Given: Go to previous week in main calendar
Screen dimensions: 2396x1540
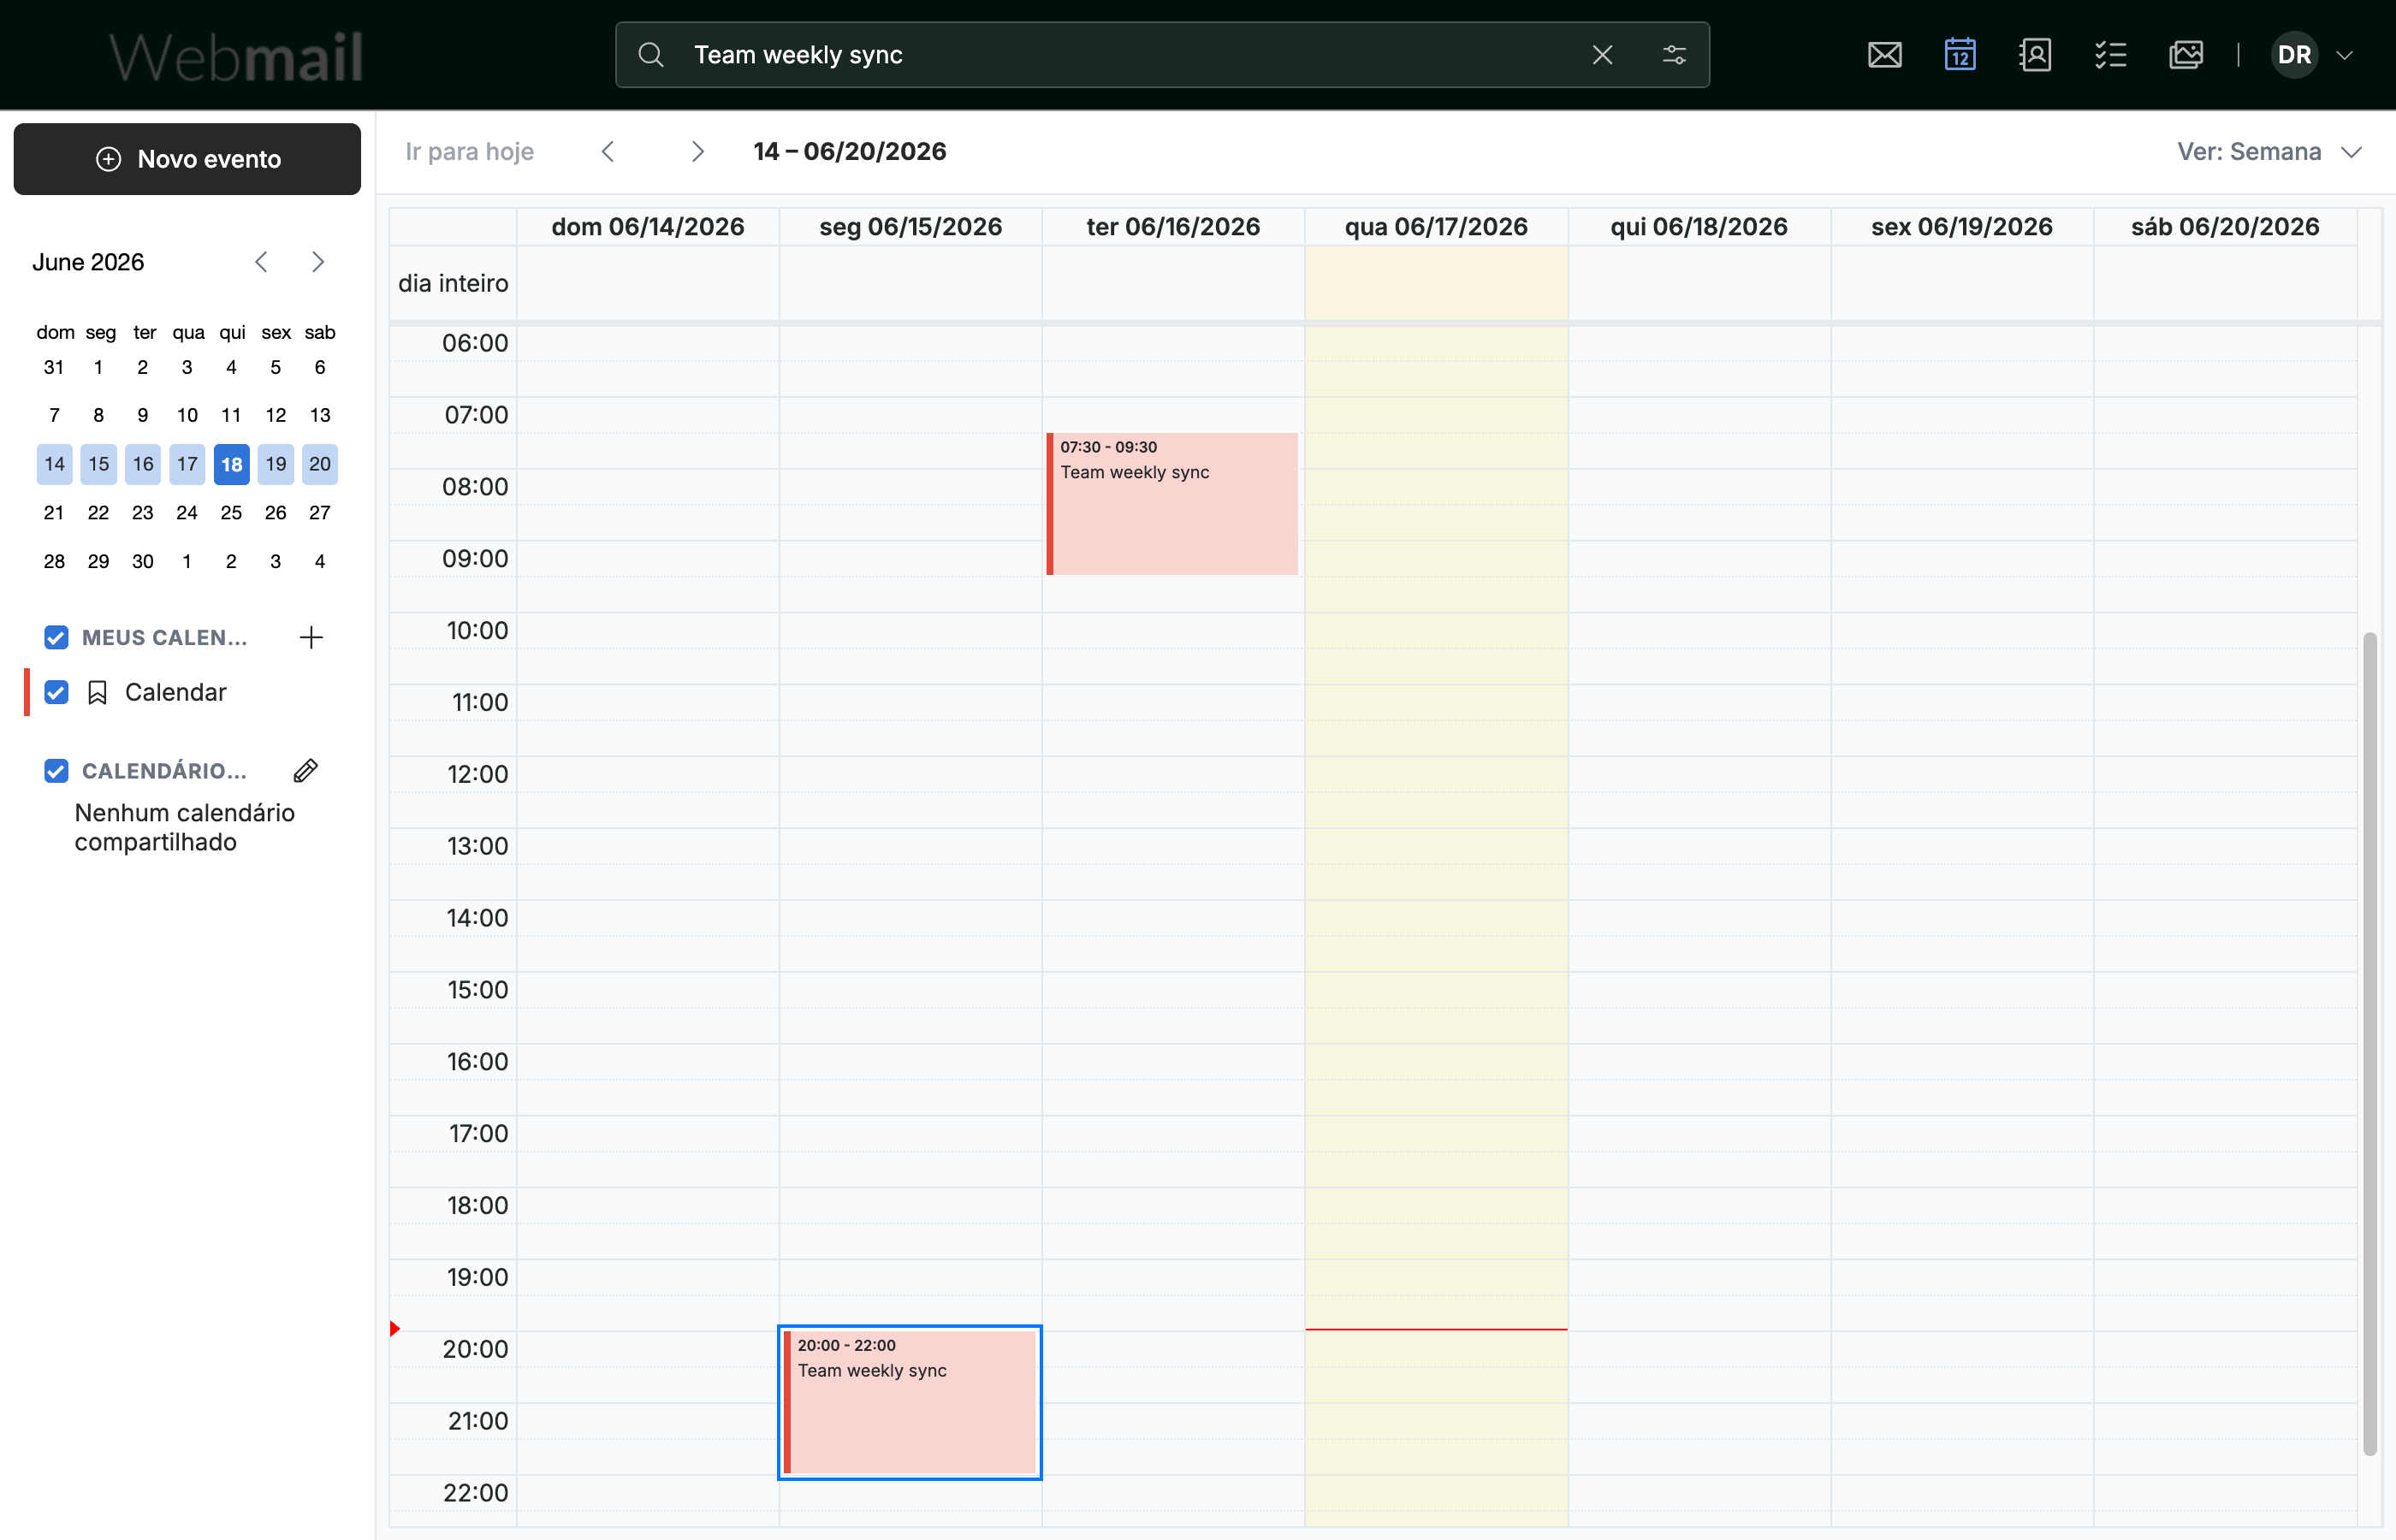Looking at the screenshot, I should point(607,151).
